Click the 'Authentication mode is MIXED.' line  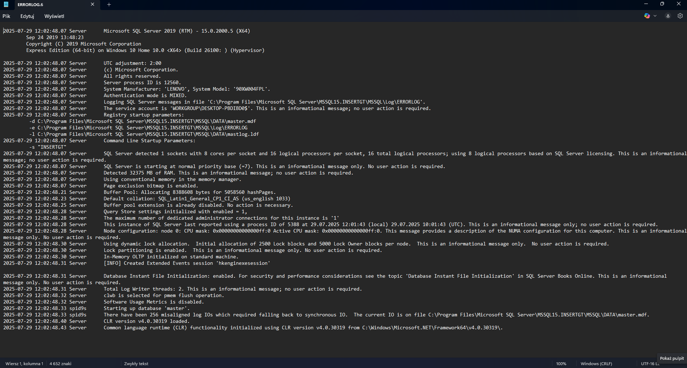coord(95,95)
